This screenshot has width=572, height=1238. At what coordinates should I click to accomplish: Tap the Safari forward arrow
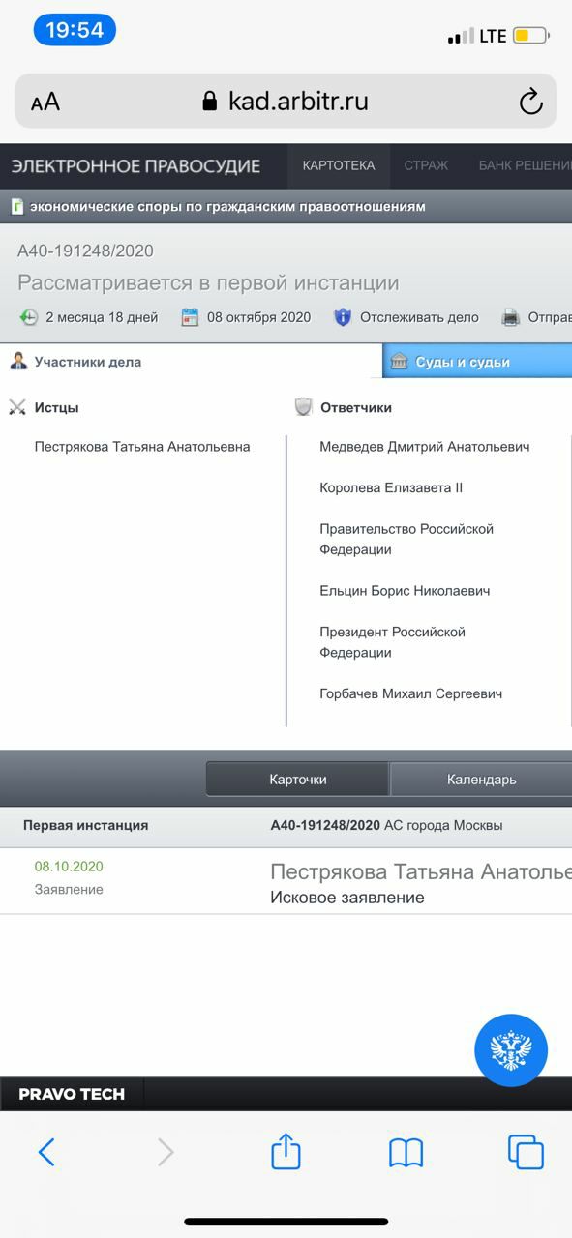point(166,1152)
